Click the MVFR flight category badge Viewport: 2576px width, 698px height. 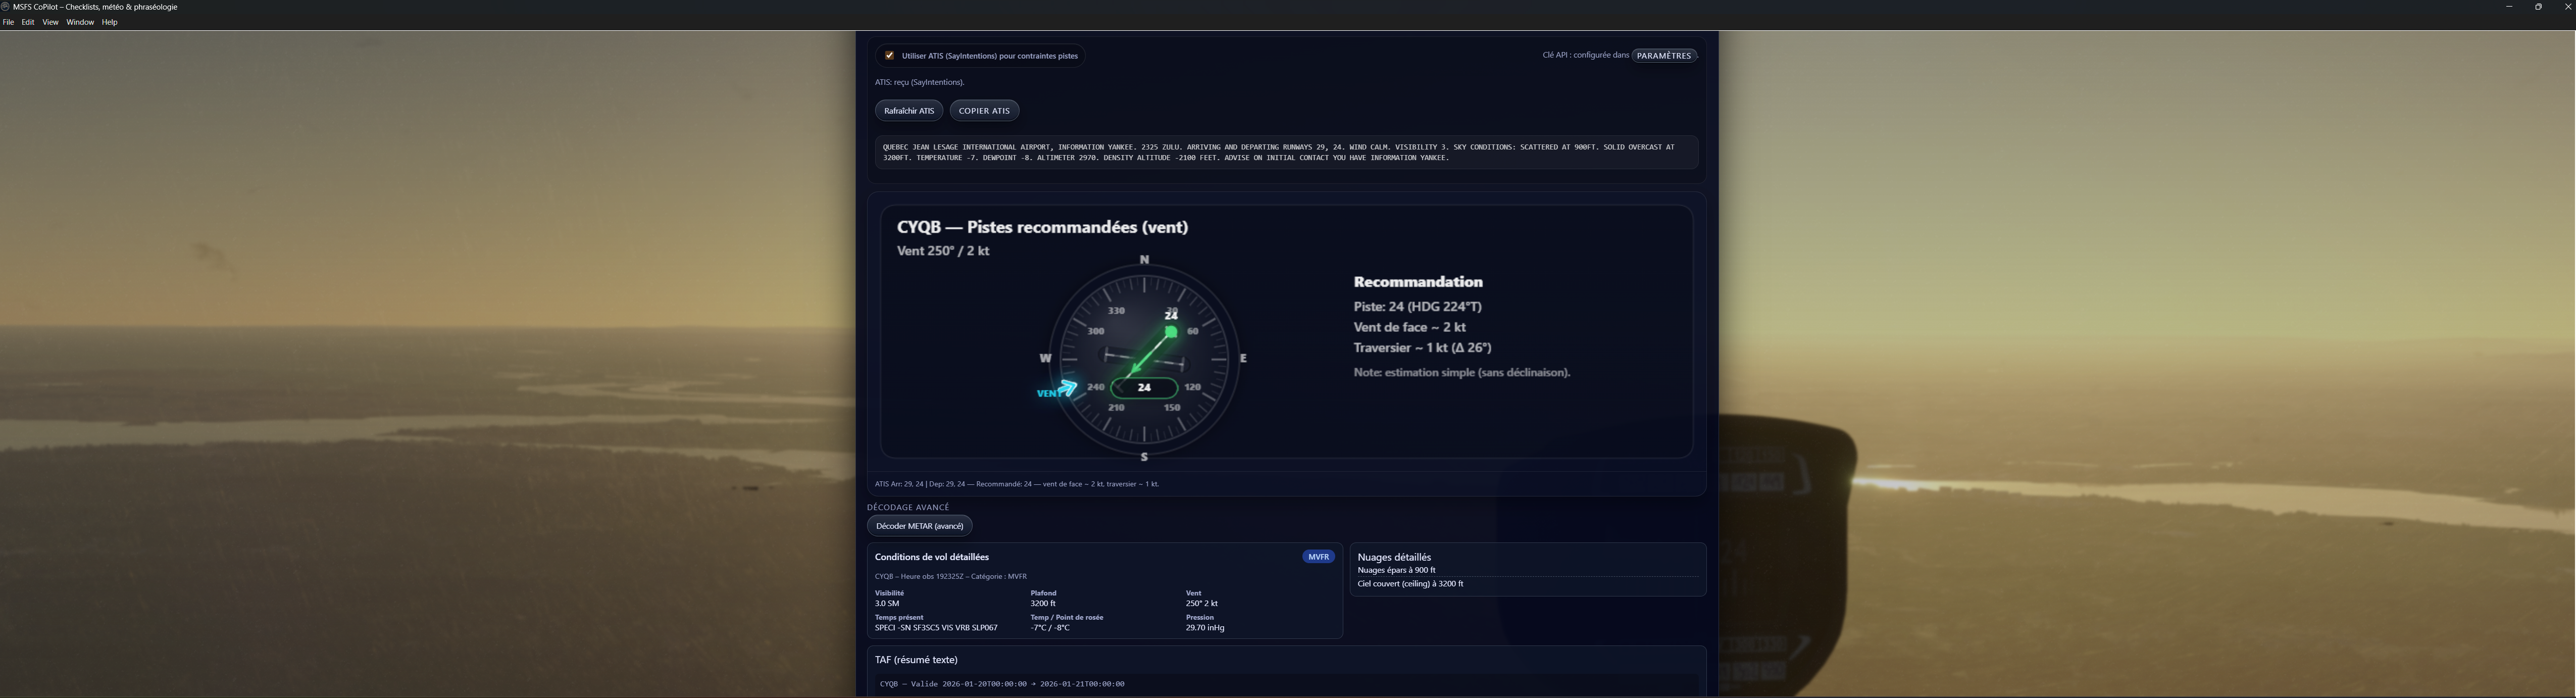point(1318,557)
